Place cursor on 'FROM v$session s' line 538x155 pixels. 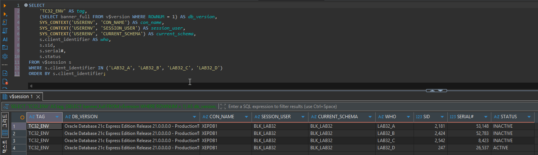click(50, 62)
